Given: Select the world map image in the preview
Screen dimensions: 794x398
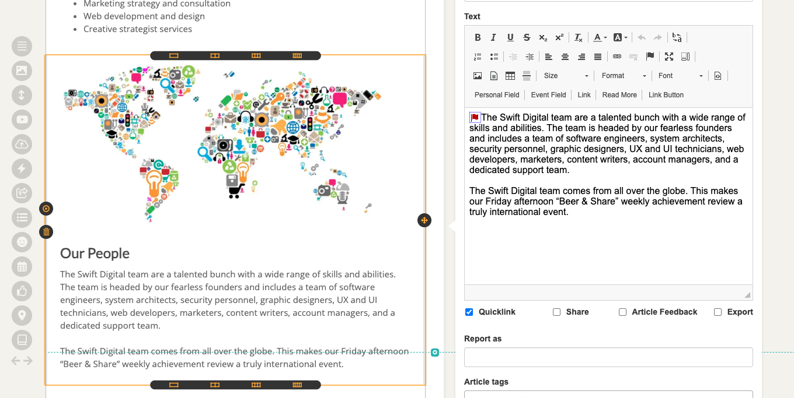Looking at the screenshot, I should [x=223, y=143].
